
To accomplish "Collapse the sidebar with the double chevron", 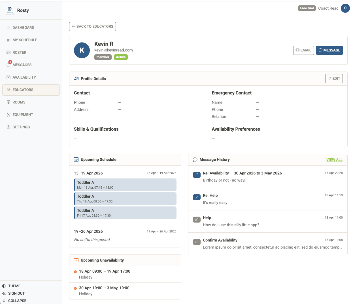I will 4,301.
